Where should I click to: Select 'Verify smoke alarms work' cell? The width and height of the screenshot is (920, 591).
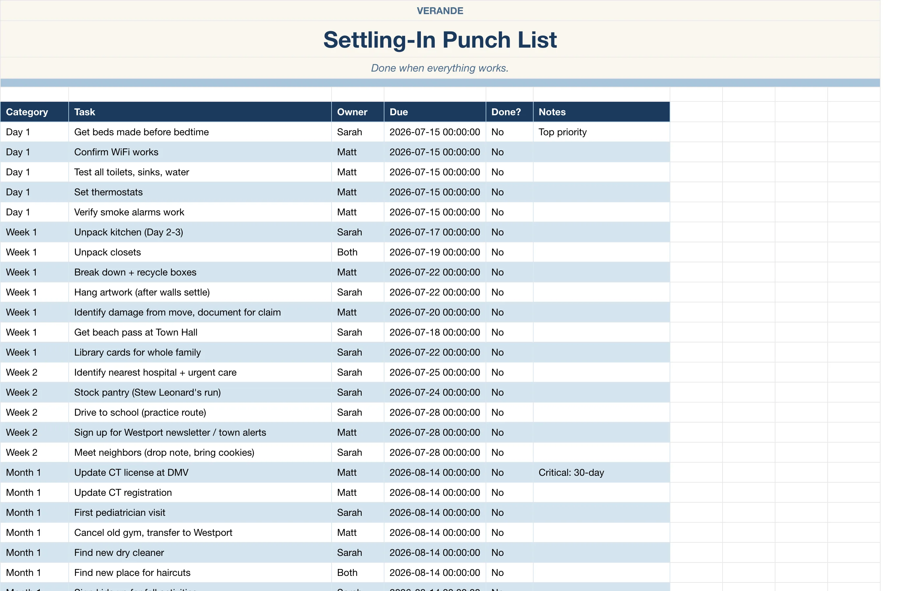[x=200, y=212]
